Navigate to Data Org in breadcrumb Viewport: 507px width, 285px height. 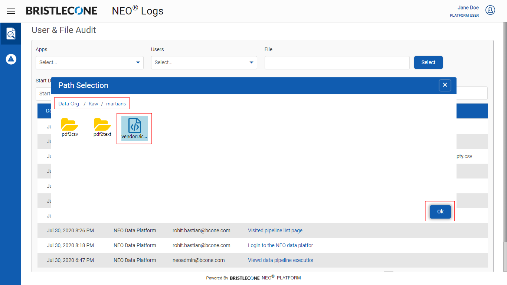point(69,104)
